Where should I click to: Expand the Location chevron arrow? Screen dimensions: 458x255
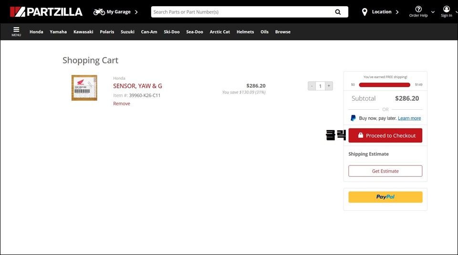pyautogui.click(x=397, y=12)
